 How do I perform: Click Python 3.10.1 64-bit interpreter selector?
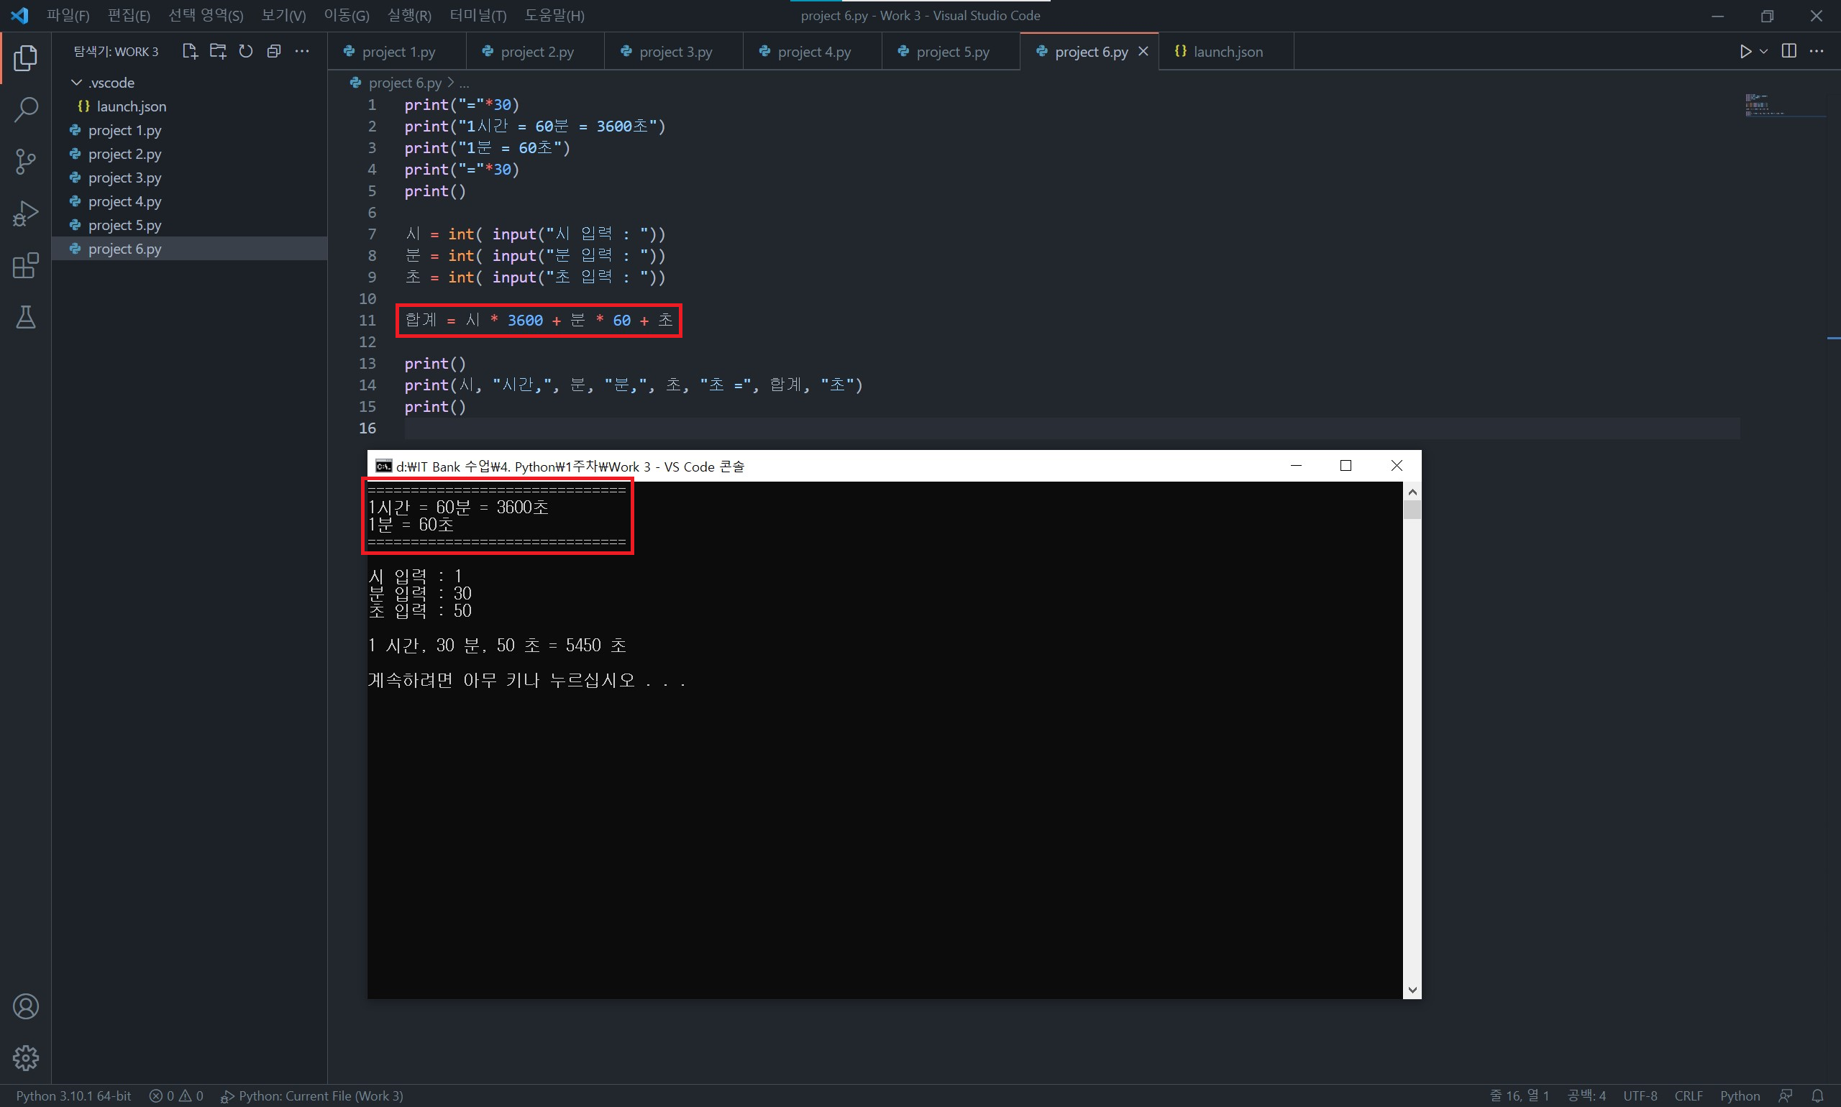tap(73, 1095)
